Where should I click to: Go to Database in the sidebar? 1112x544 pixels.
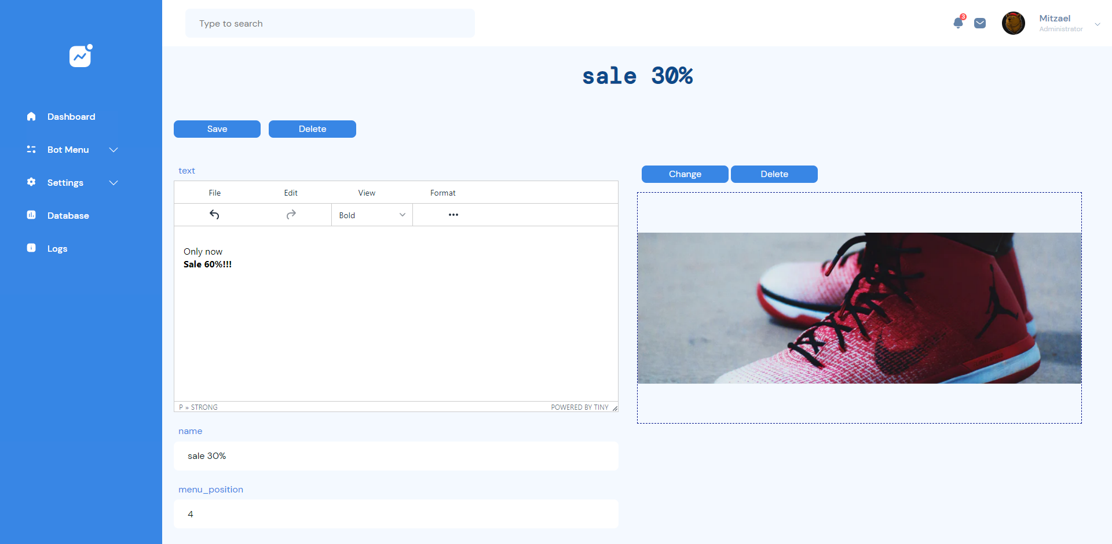tap(68, 216)
